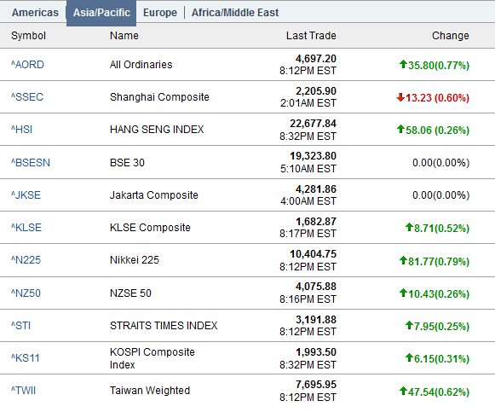The width and height of the screenshot is (495, 412).
Task: Open the ^BSESN symbol link
Action: click(x=31, y=163)
